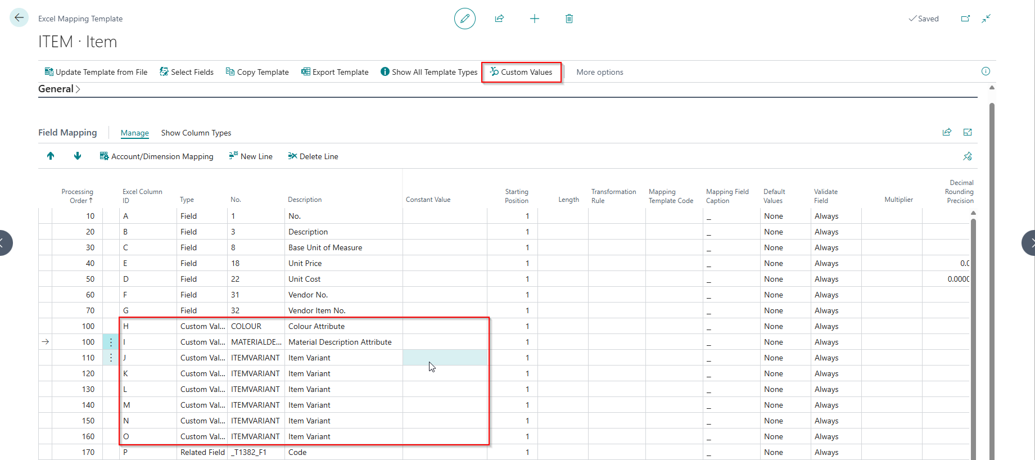
Task: Sort by Processing Order column header
Action: [x=78, y=196]
